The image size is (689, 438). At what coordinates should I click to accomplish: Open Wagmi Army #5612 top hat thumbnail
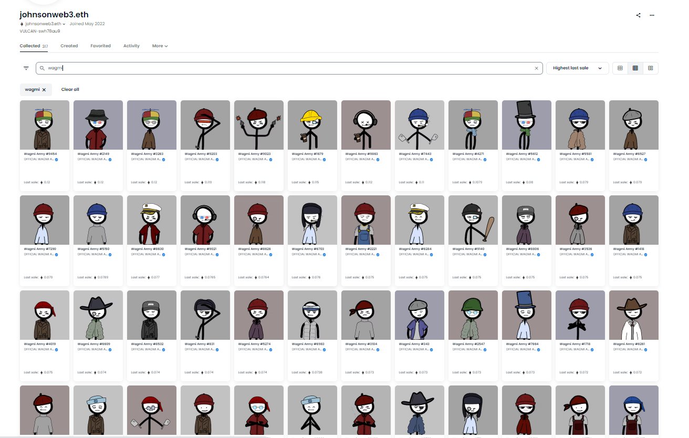(527, 125)
